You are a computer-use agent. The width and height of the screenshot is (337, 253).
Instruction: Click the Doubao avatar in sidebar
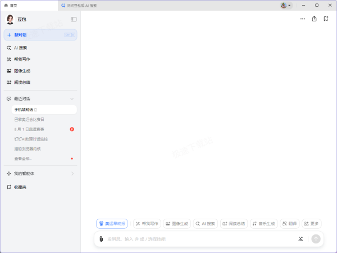click(x=10, y=20)
